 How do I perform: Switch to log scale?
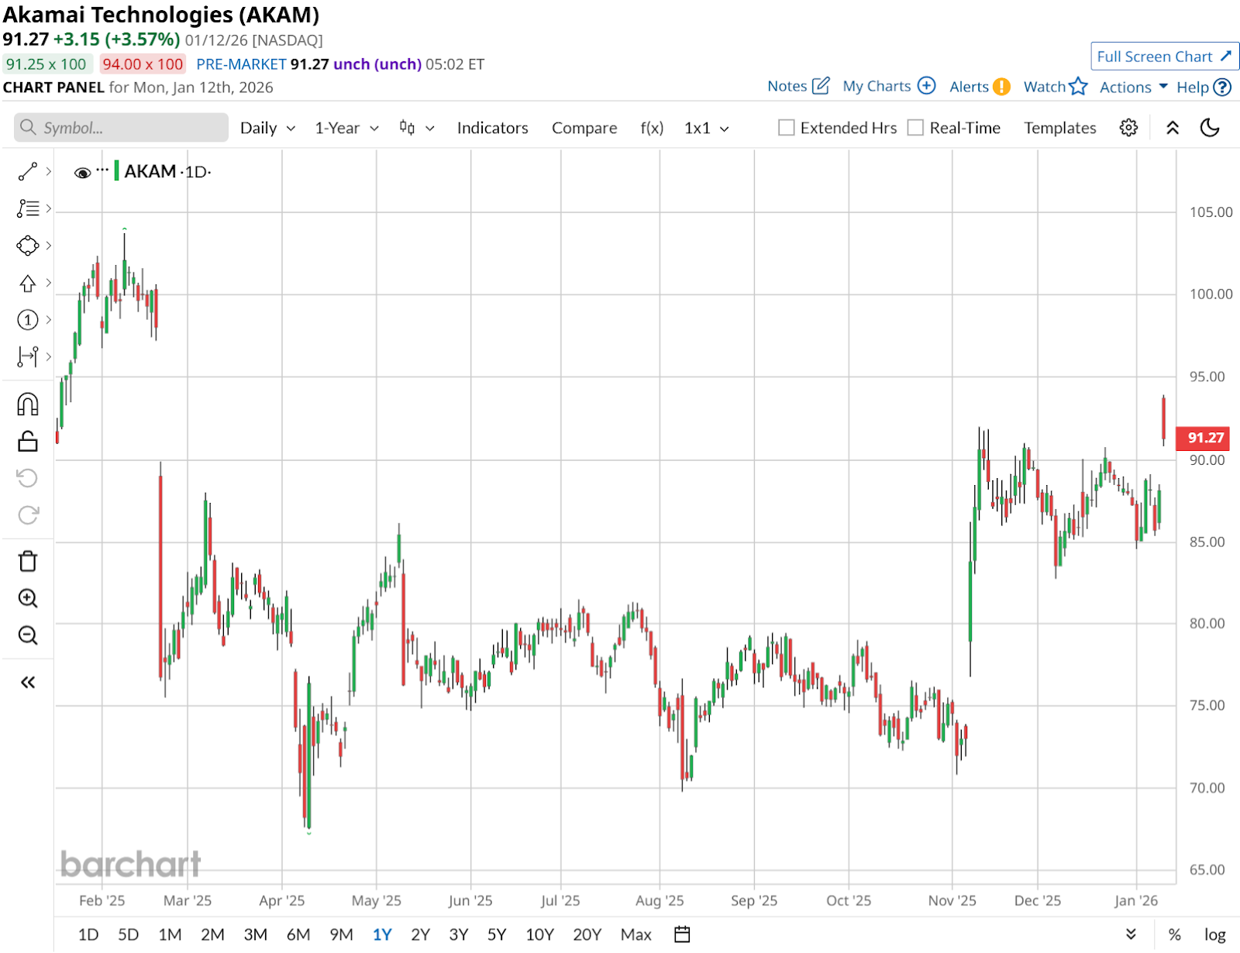point(1214,935)
